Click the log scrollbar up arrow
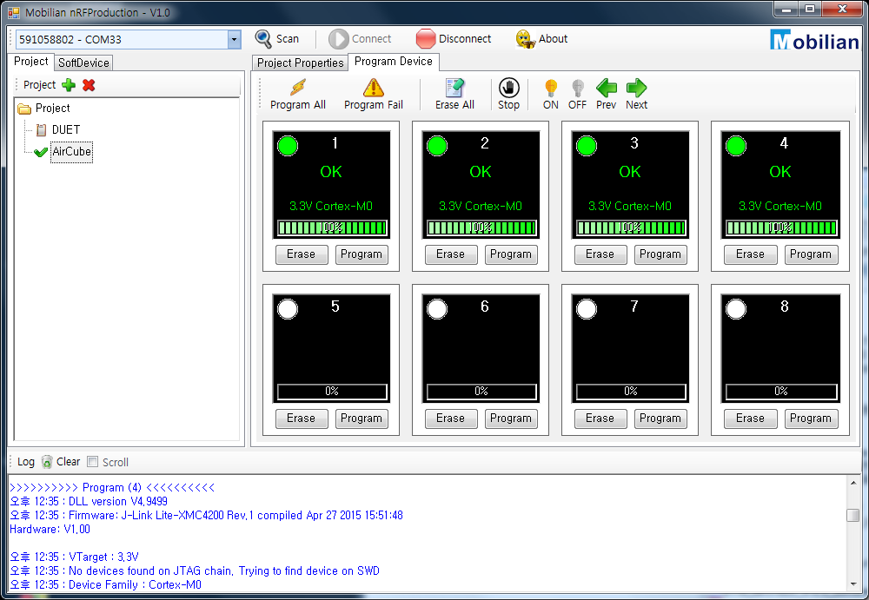Viewport: 869px width, 600px height. pyautogui.click(x=853, y=483)
